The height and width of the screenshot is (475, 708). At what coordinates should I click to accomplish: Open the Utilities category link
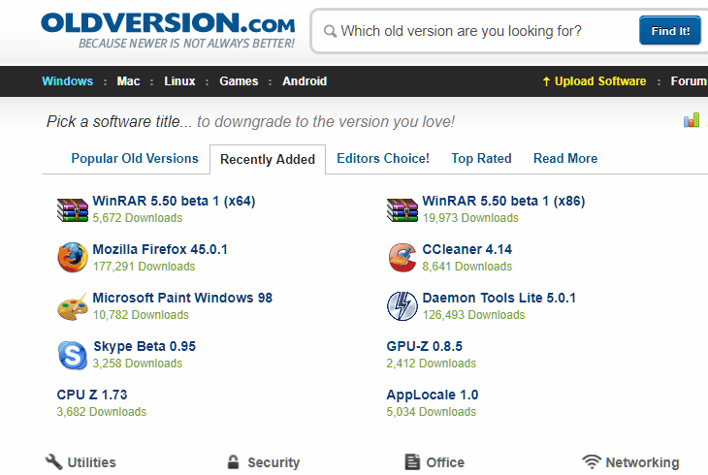tap(92, 462)
